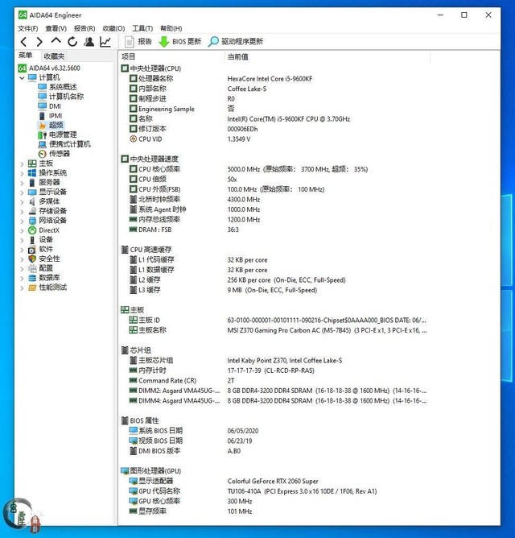Open the 报告(R) menu
515x538 pixels.
click(x=84, y=28)
